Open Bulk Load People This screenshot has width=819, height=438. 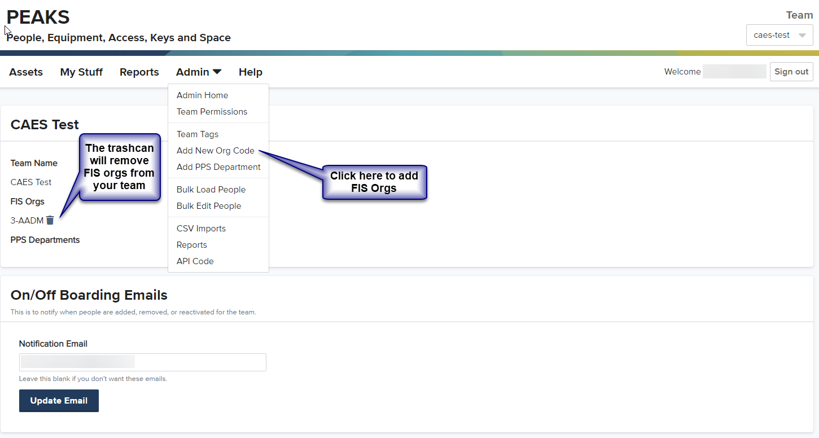tap(211, 190)
